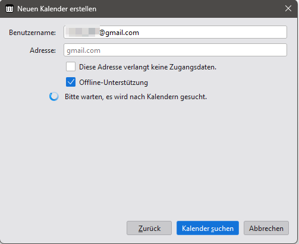Click the 'Neuen Kalender erstellen' title text

57,9
